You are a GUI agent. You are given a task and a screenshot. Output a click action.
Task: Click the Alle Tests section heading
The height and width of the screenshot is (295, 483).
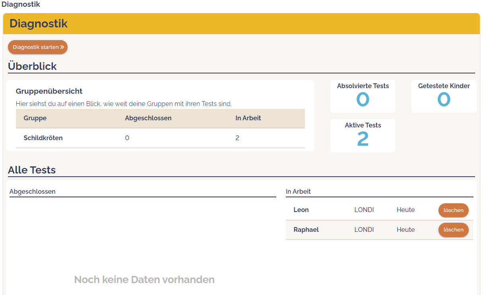pos(32,170)
